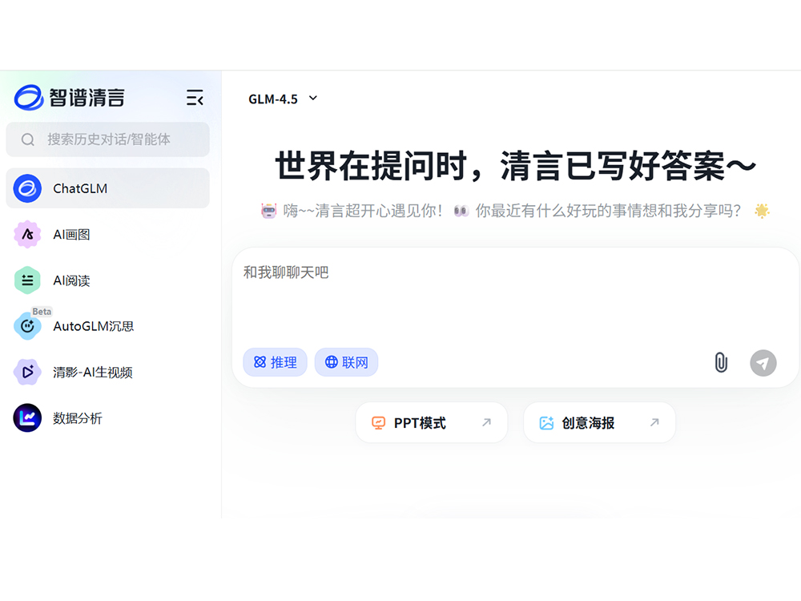Viewport: 801px width, 601px height.
Task: Click the 创意海报 button
Action: pos(600,422)
